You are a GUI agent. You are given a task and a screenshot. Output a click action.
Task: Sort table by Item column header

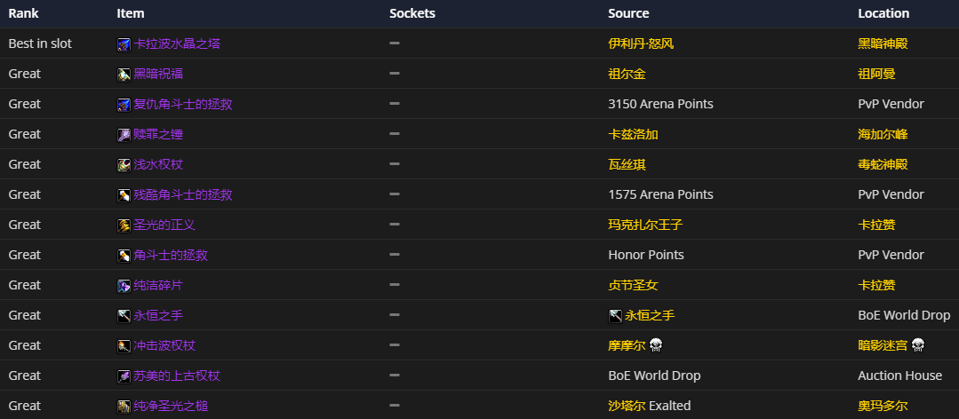tap(131, 13)
